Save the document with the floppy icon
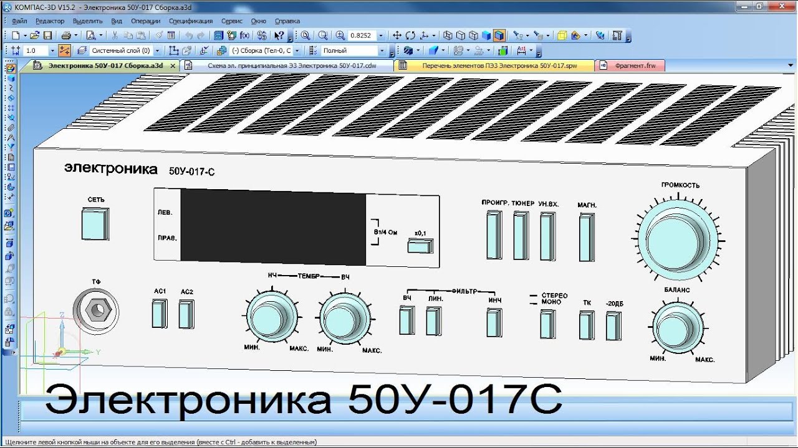This screenshot has height=448, width=798. [x=47, y=35]
